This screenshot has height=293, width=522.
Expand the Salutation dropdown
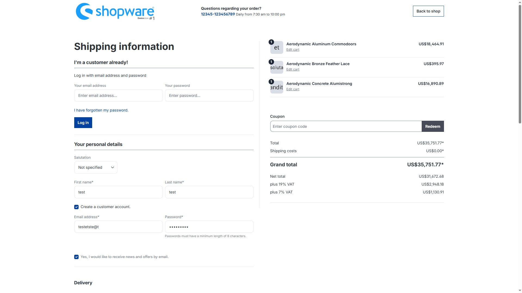pyautogui.click(x=96, y=167)
